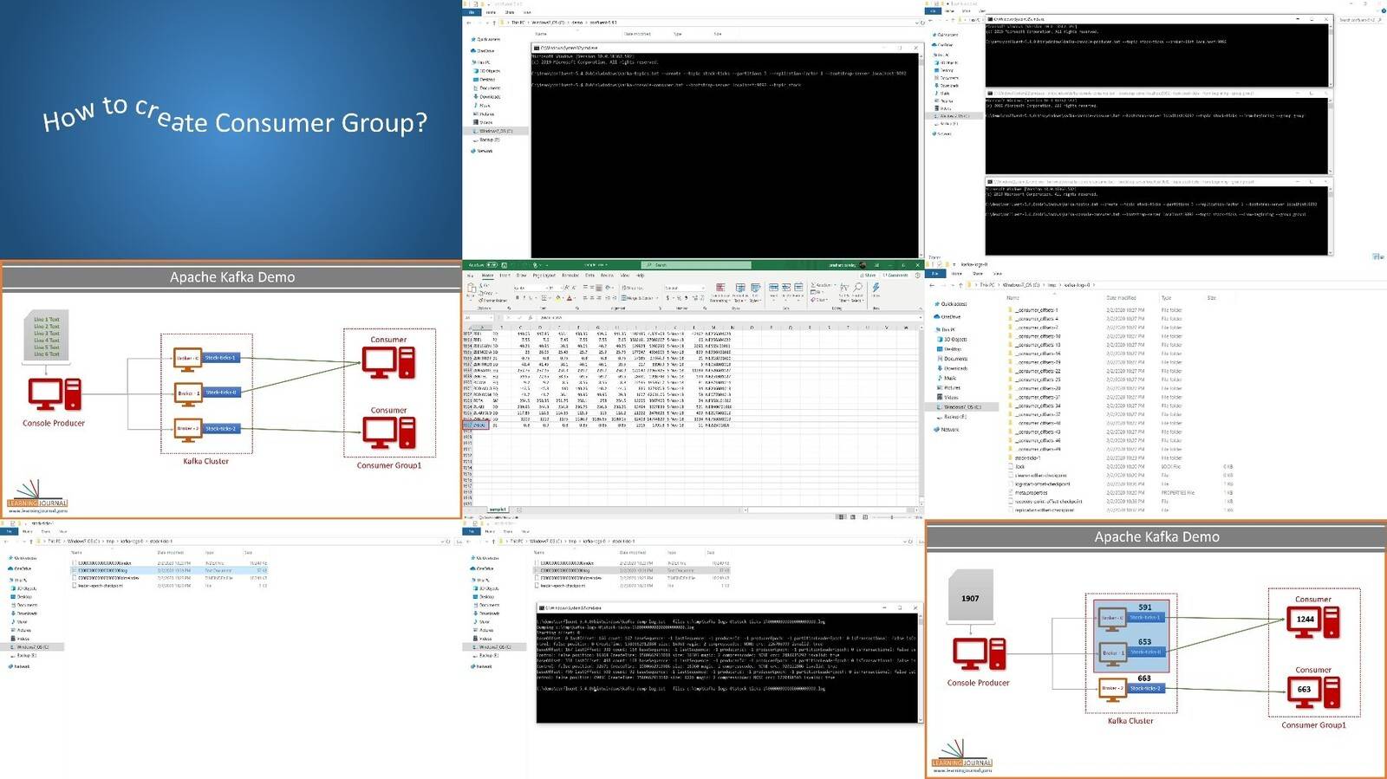Select the sample1 sheet tab
This screenshot has width=1387, height=779.
[498, 510]
